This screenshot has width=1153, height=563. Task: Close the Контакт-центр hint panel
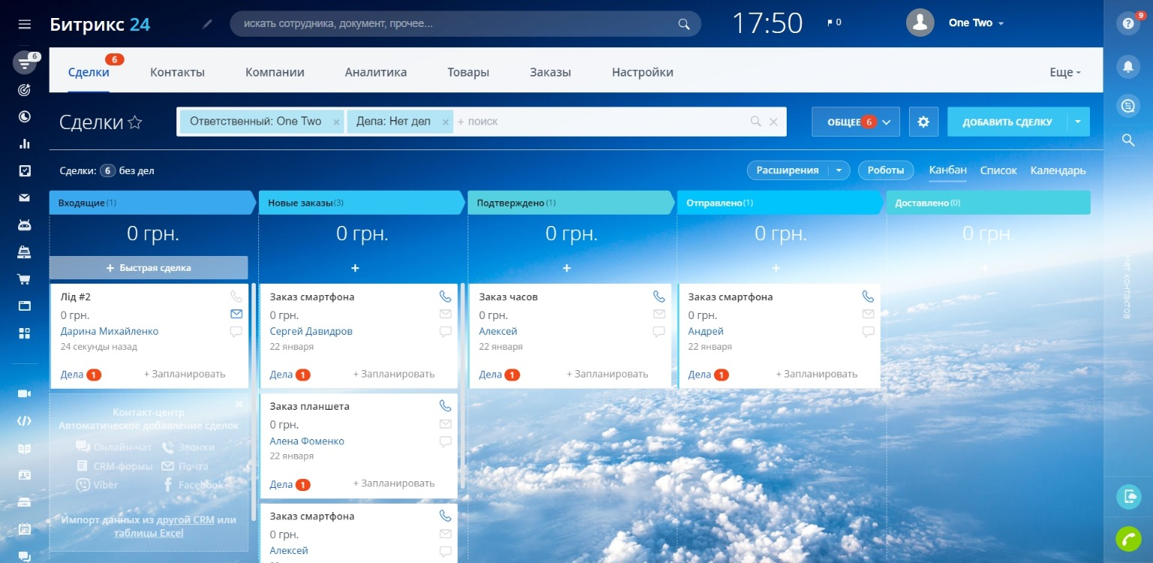click(x=239, y=404)
